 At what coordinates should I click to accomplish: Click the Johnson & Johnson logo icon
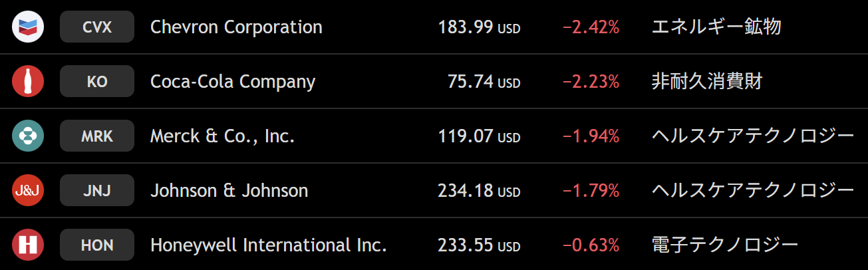[28, 191]
